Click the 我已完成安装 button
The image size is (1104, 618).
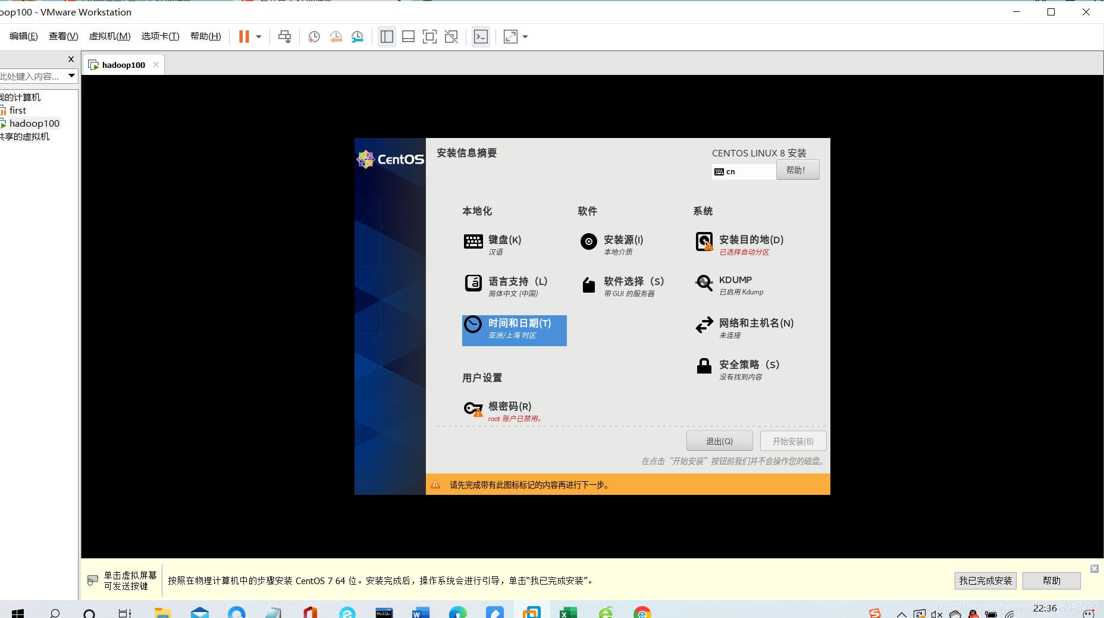click(x=985, y=581)
